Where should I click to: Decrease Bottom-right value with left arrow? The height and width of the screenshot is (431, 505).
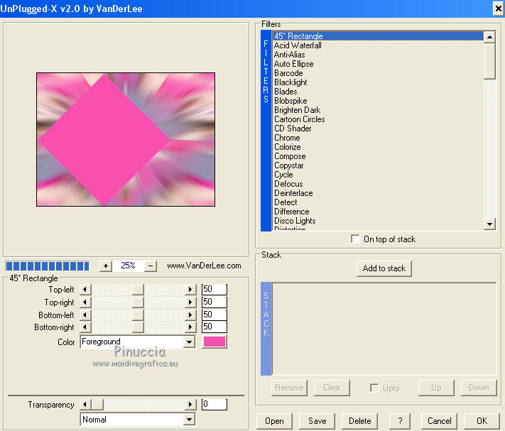85,327
